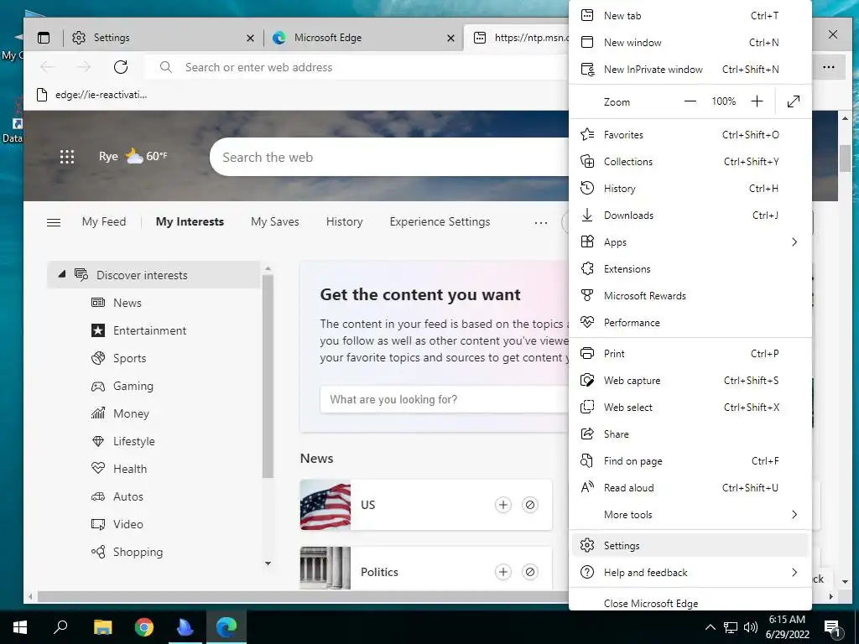Switch to the Microsoft Edge tab
The image size is (859, 644).
(364, 38)
